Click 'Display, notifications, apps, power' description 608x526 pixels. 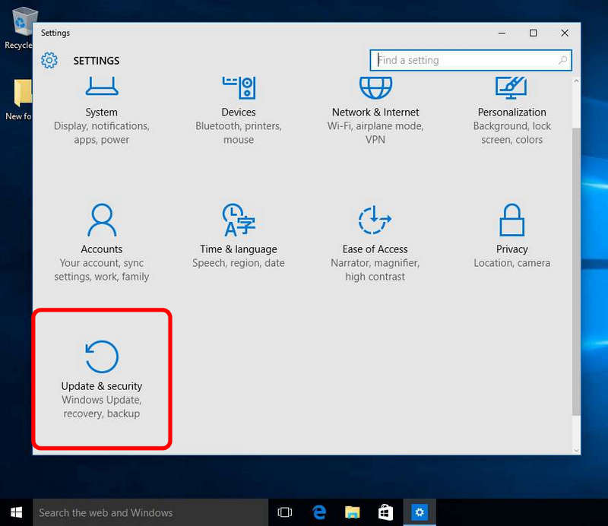(102, 133)
